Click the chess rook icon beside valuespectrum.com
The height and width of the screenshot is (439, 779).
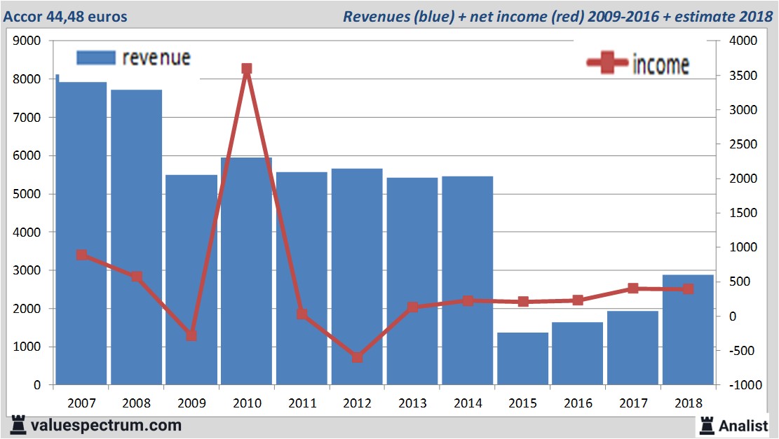[17, 424]
